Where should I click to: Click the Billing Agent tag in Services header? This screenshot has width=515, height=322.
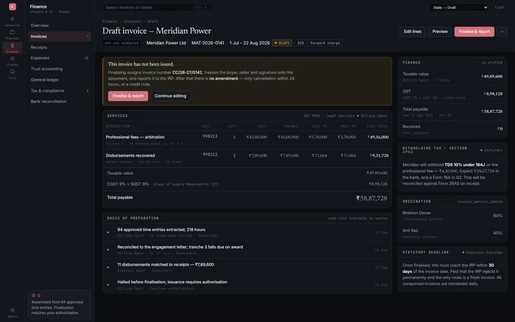tap(372, 116)
